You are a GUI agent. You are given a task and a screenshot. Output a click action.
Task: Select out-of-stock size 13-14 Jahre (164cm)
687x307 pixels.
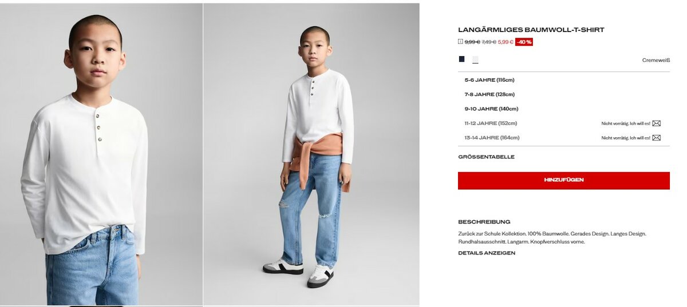point(492,137)
